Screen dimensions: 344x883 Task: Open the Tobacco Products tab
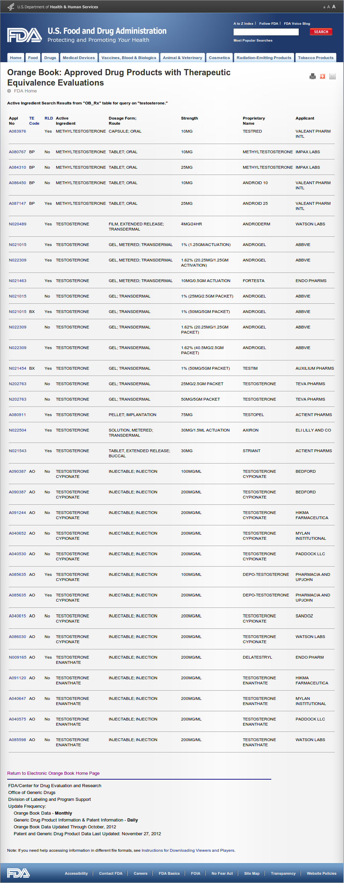(x=316, y=58)
